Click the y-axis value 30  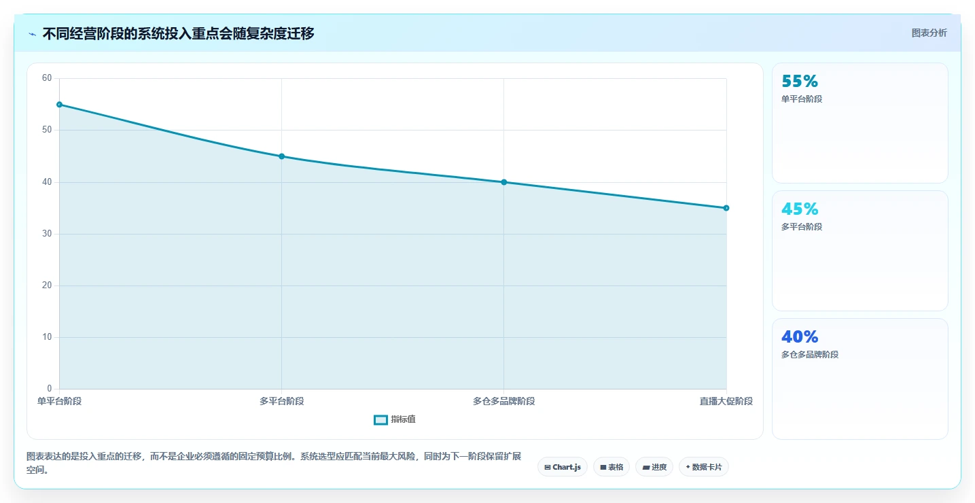coord(47,234)
